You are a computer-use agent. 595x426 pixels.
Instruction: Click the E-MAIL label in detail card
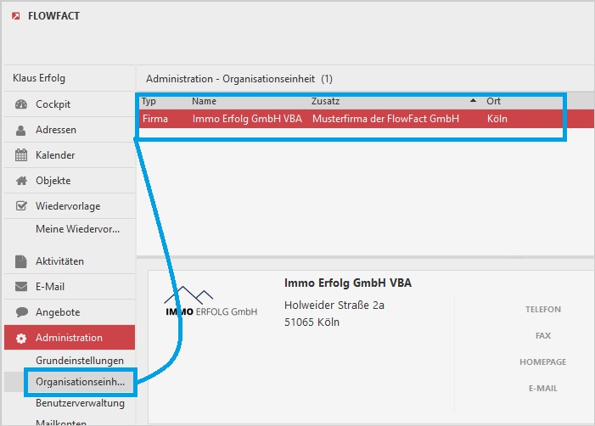pos(543,389)
